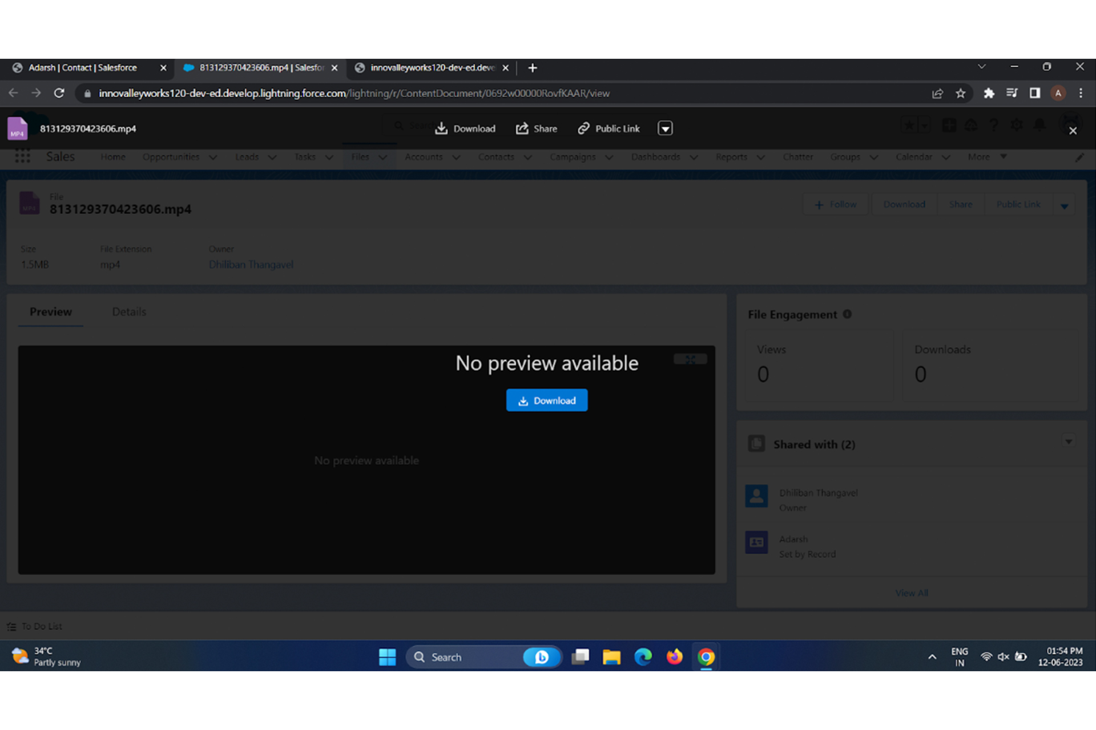The height and width of the screenshot is (730, 1096).
Task: Open Chrome extensions puzzle icon
Action: (x=989, y=93)
